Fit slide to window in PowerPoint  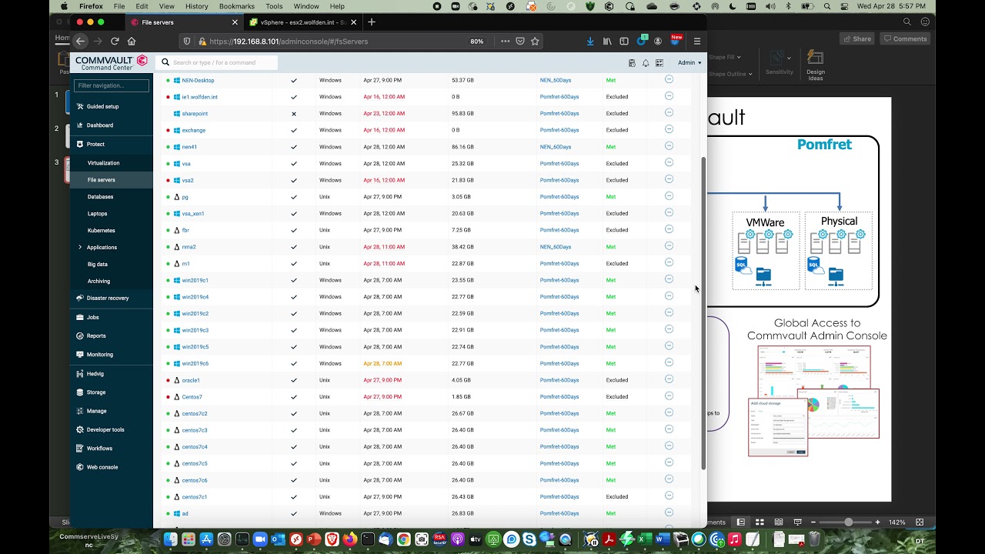click(x=920, y=522)
